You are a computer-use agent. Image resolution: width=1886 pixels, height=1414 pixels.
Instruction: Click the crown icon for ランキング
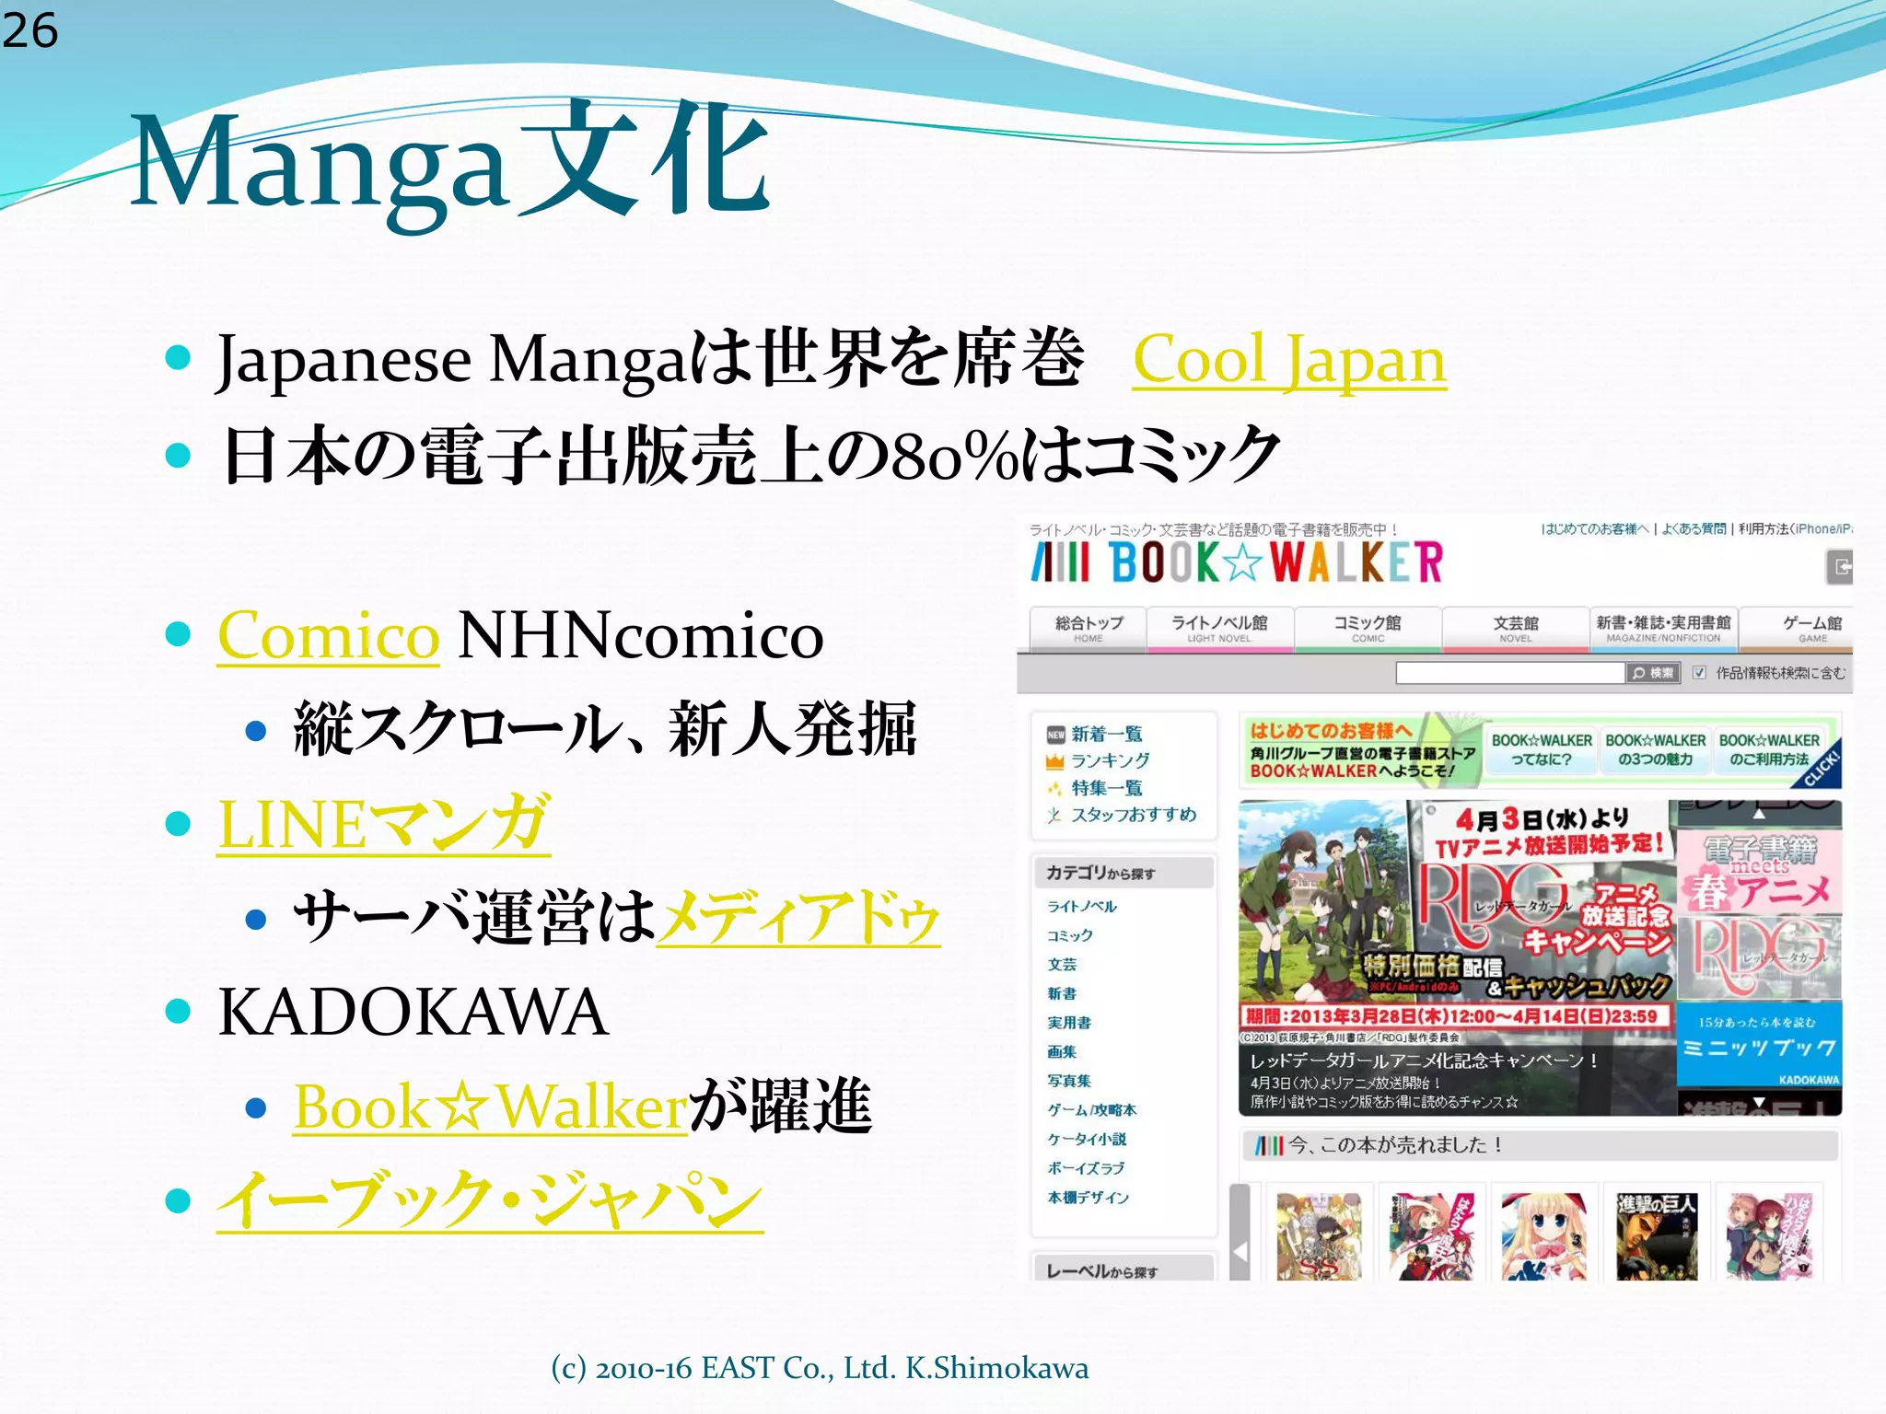[1055, 761]
